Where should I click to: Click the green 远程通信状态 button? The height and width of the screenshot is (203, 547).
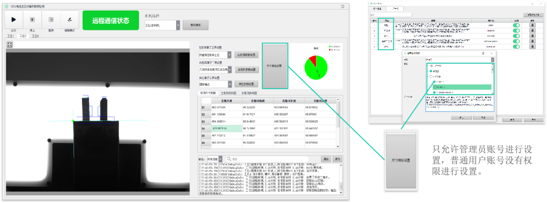[110, 21]
